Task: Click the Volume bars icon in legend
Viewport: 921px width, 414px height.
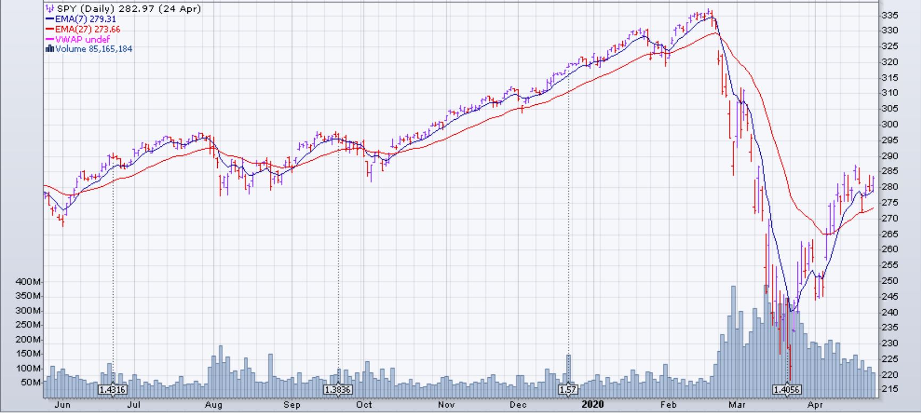Action: click(50, 49)
